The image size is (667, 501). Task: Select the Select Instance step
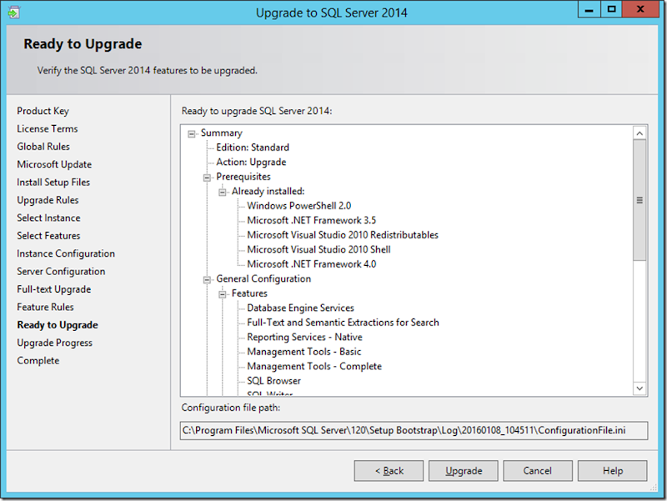tap(48, 218)
